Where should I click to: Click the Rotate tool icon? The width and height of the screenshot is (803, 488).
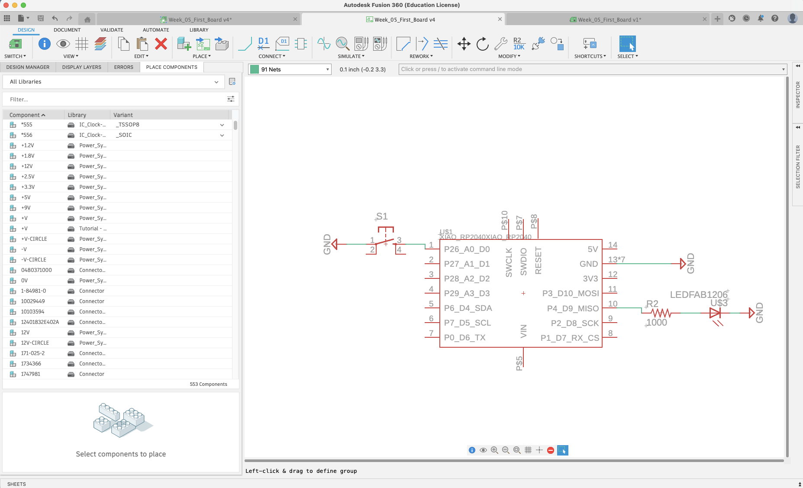482,44
